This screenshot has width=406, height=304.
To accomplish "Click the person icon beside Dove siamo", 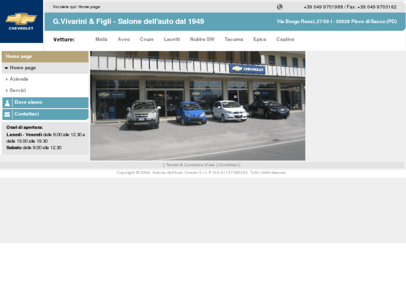I will tap(7, 103).
